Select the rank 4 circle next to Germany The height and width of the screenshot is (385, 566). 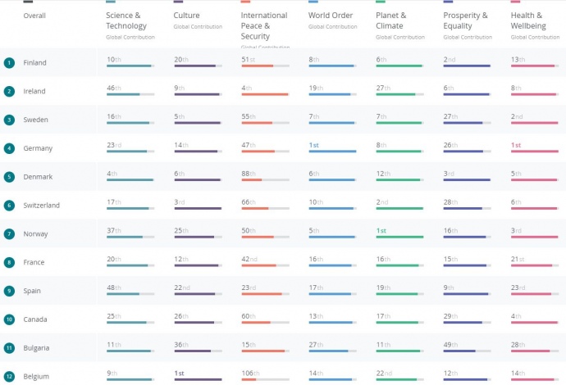click(9, 148)
